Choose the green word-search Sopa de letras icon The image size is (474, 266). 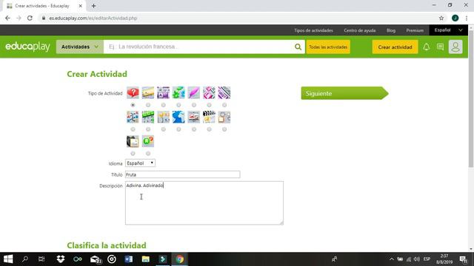[x=148, y=117]
